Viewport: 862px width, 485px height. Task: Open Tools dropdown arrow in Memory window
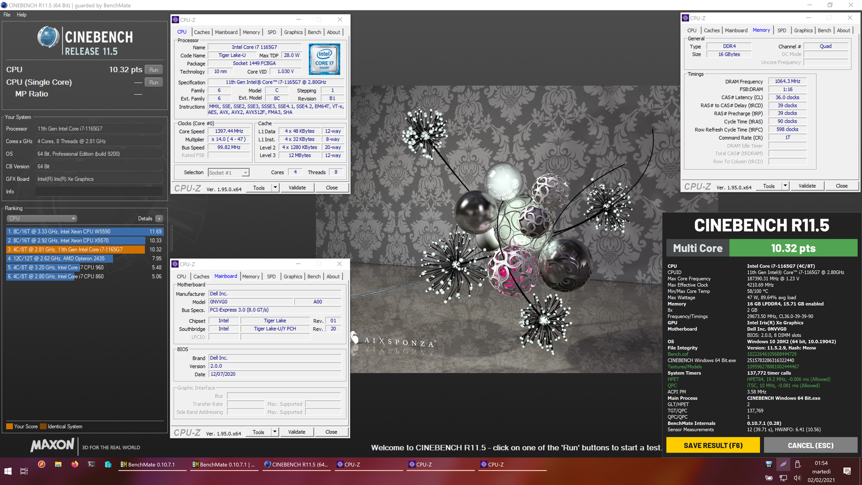[785, 186]
